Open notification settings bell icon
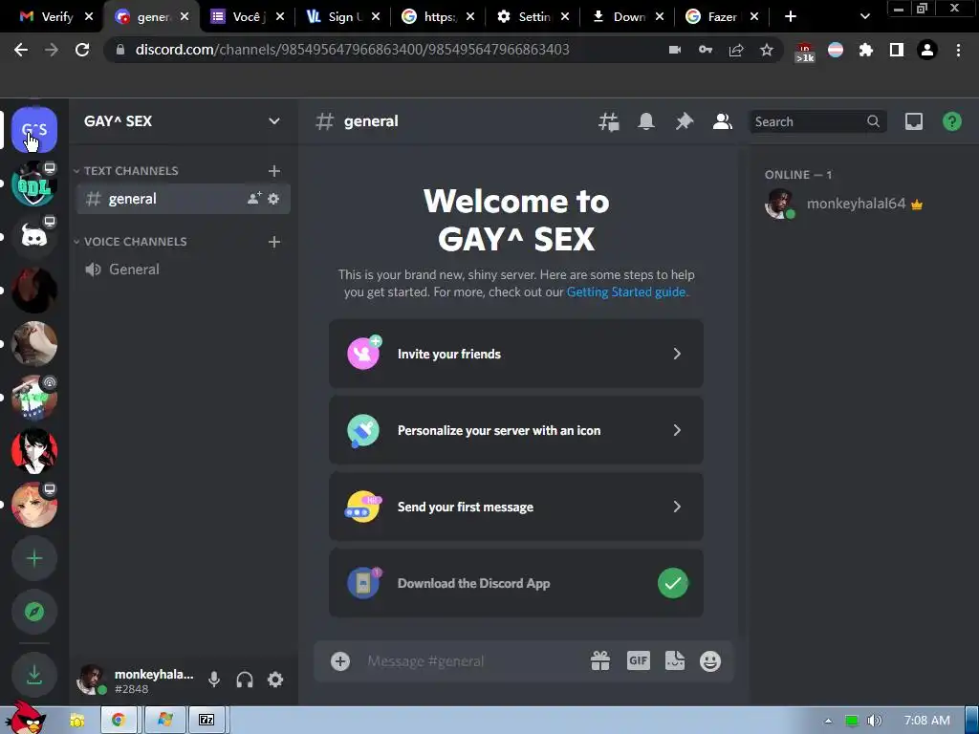The width and height of the screenshot is (979, 734). click(x=646, y=121)
